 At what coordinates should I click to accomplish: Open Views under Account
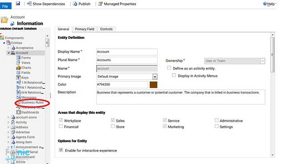[23, 62]
